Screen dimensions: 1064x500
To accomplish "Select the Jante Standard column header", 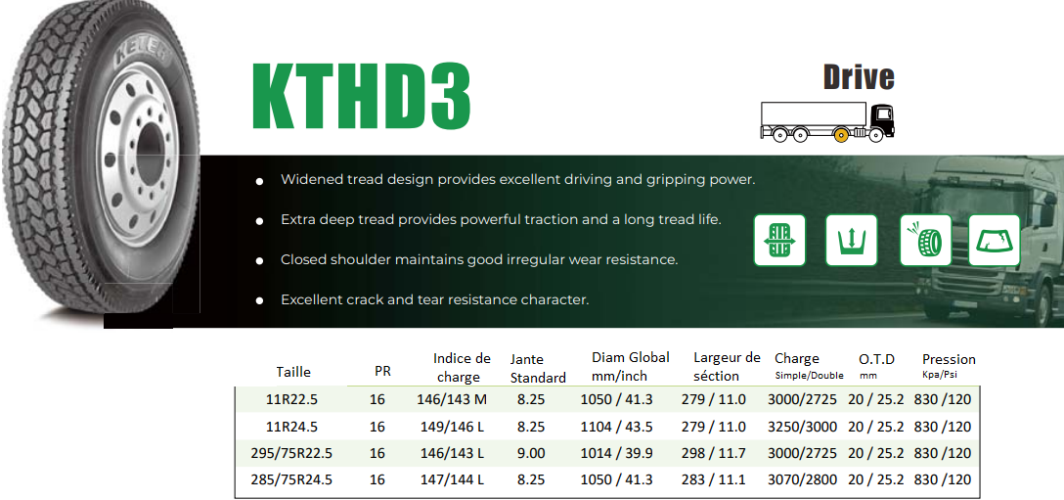I will 538,369.
